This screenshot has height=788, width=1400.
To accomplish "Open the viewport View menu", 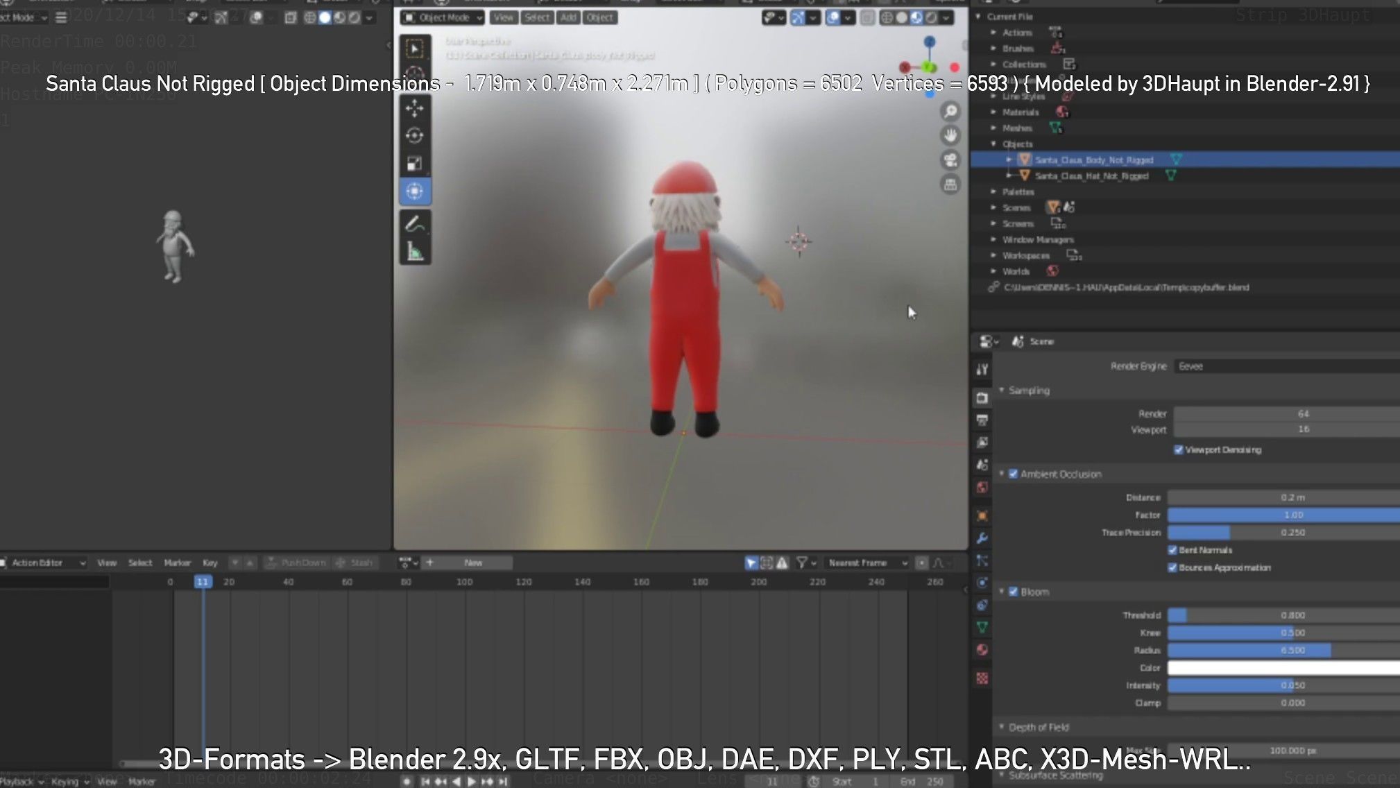I will 504,17.
